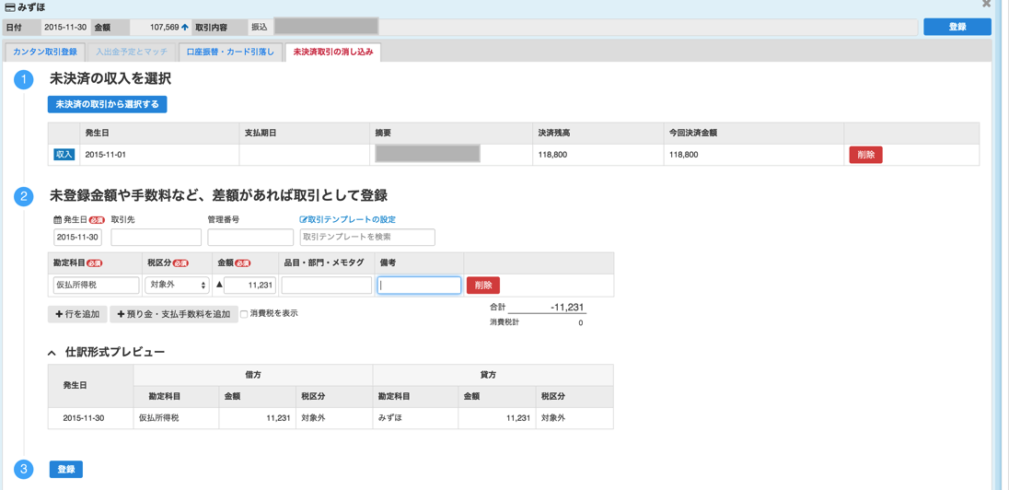The width and height of the screenshot is (1009, 490).
Task: Select the 口座振替・カード引落し tab
Action: click(230, 52)
